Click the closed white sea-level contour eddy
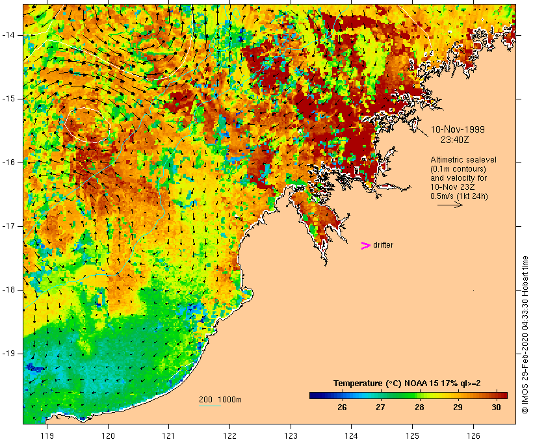The height and width of the screenshot is (442, 533). point(87,125)
